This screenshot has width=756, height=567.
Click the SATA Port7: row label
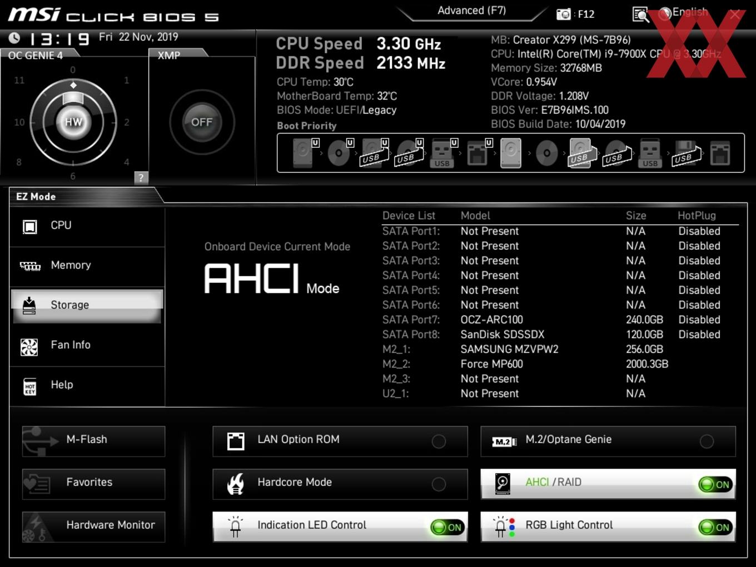tap(411, 320)
